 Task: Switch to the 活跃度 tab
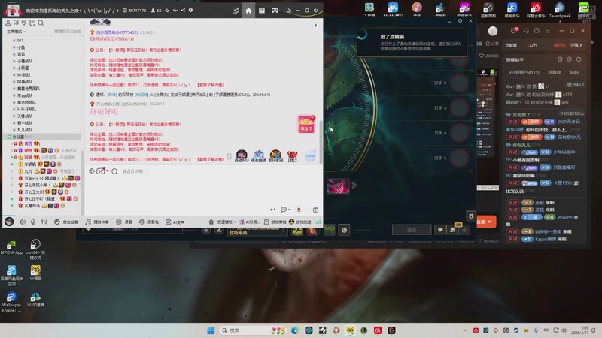555,72
